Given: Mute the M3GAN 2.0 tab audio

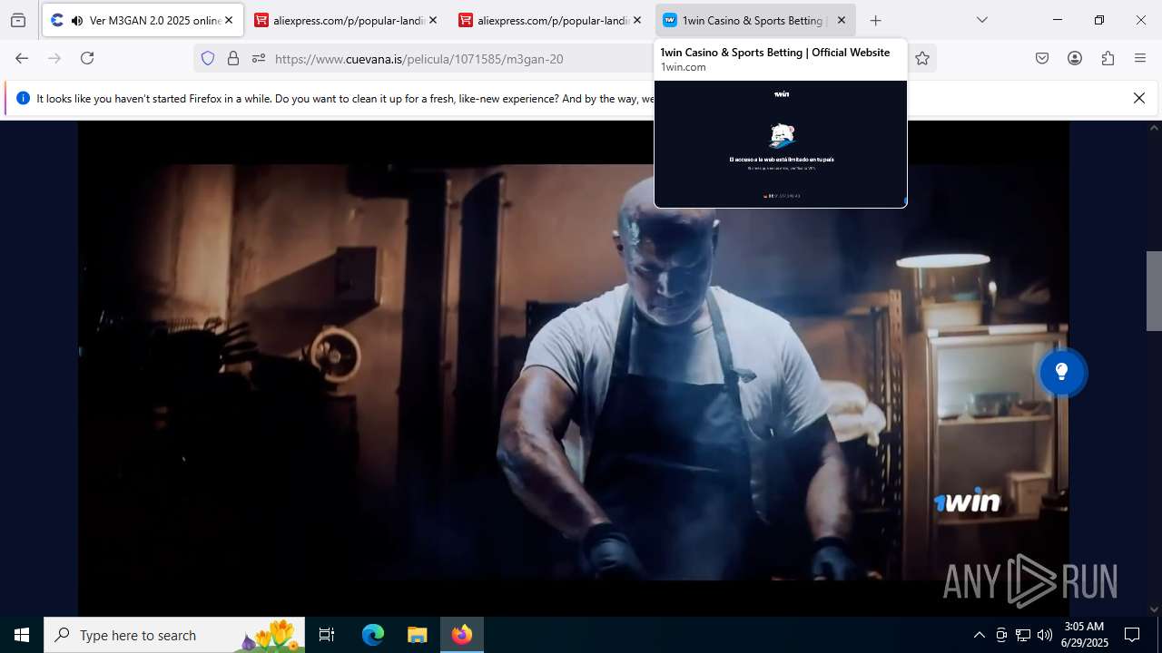Looking at the screenshot, I should (x=76, y=20).
